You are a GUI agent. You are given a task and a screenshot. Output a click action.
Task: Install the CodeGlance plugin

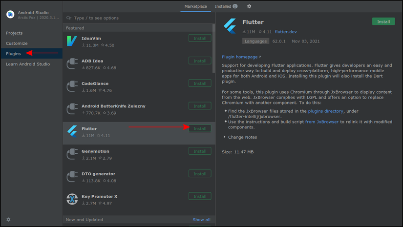200,83
